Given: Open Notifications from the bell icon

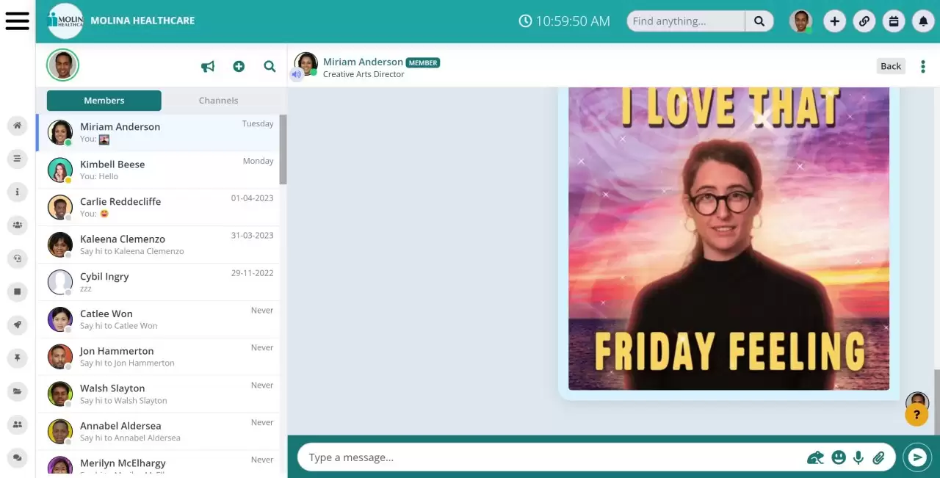Looking at the screenshot, I should (923, 21).
